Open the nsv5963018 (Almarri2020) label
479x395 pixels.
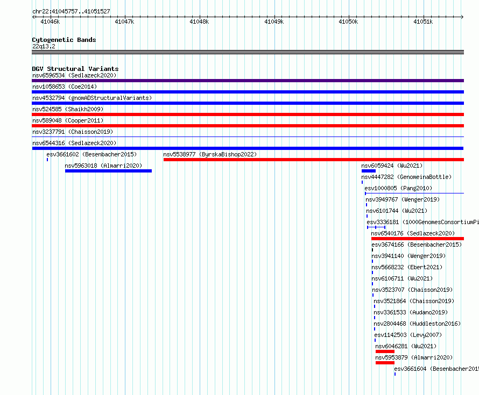coord(103,166)
